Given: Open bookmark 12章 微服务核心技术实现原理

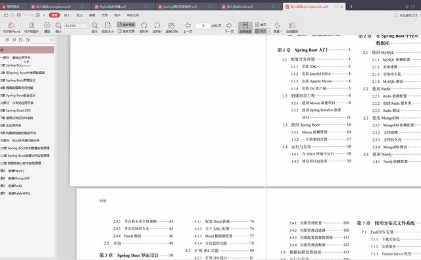Looking at the screenshot, I should pyautogui.click(x=20, y=163).
